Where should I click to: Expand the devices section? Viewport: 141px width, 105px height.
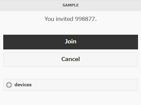coord(71,85)
